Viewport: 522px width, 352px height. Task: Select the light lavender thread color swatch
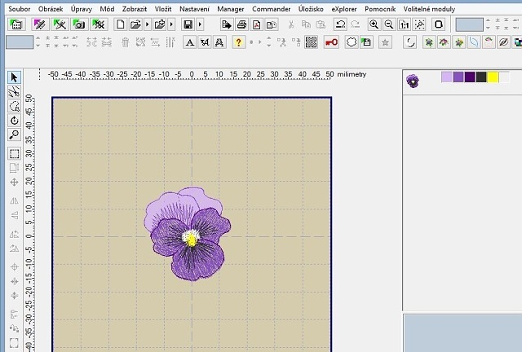(446, 77)
